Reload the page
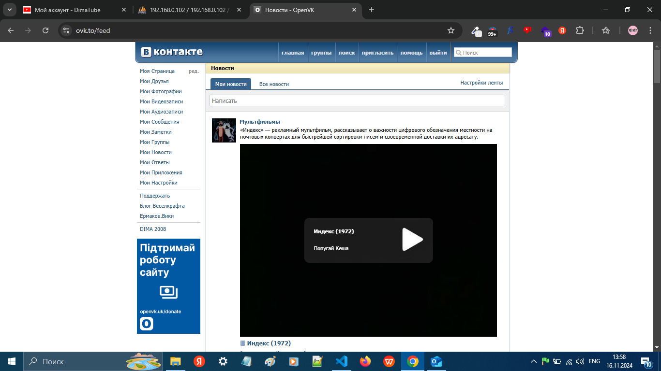The height and width of the screenshot is (371, 661). (45, 30)
